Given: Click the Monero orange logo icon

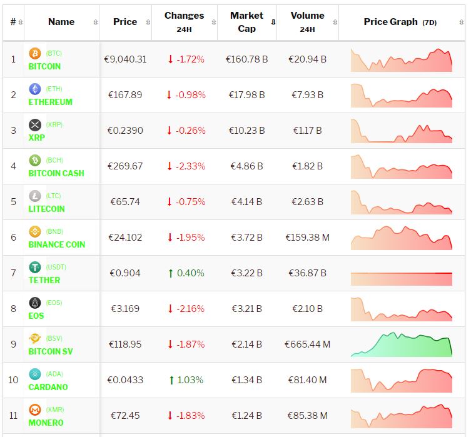Looking at the screenshot, I should pyautogui.click(x=35, y=410).
